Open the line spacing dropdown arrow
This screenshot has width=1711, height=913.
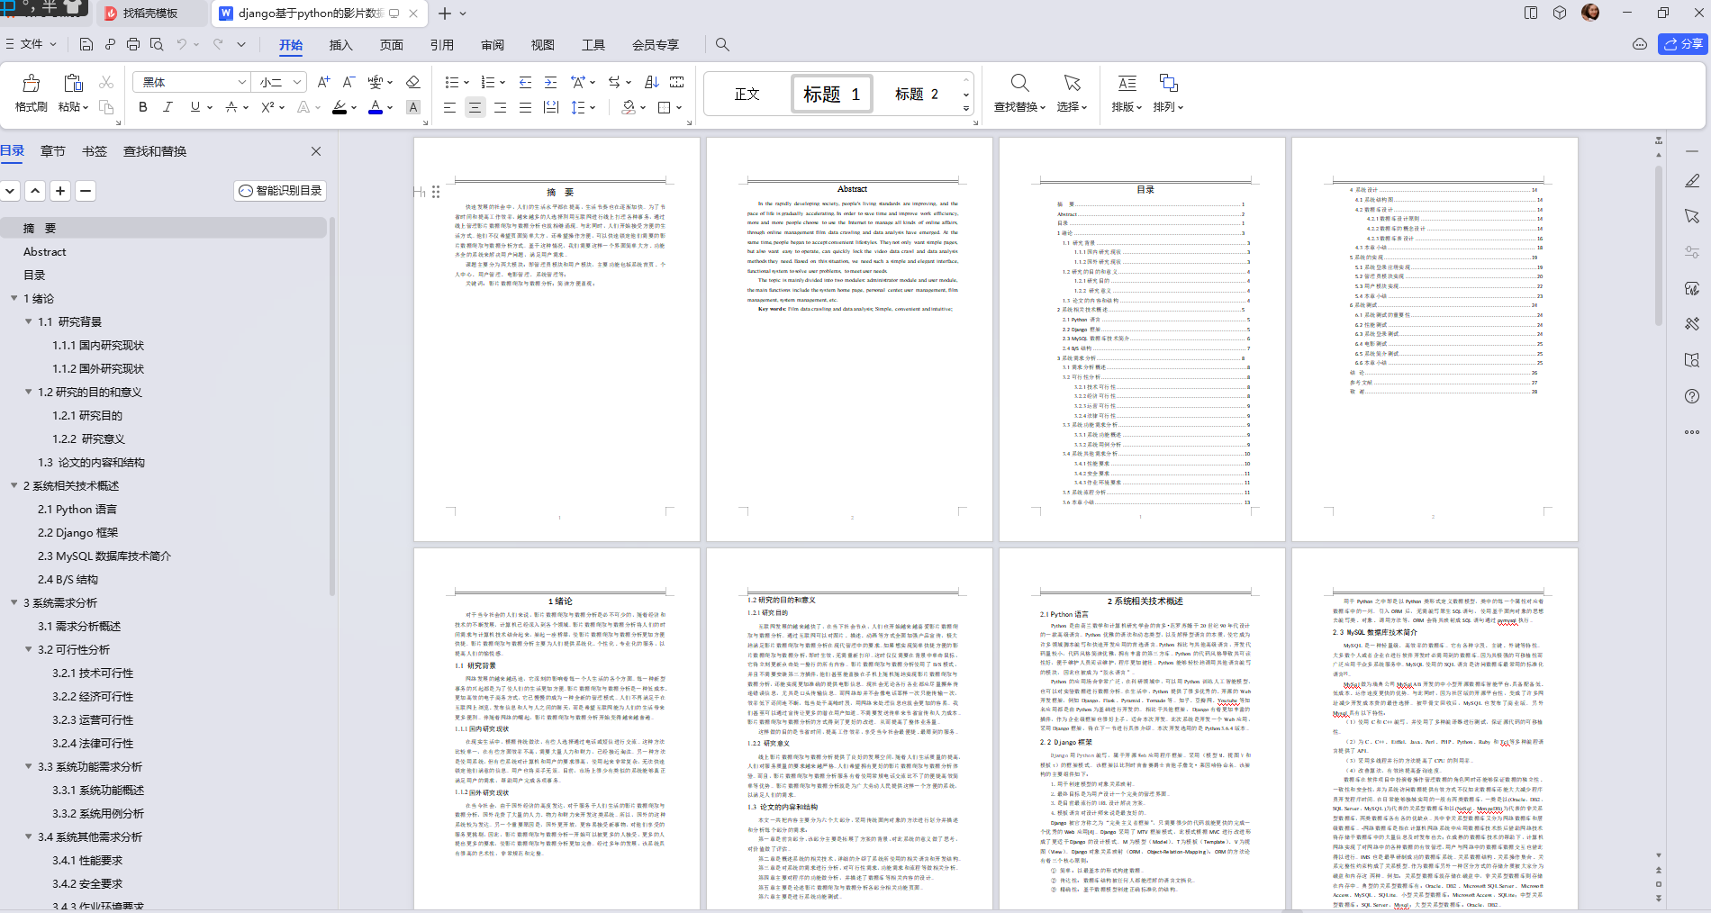pyautogui.click(x=593, y=107)
